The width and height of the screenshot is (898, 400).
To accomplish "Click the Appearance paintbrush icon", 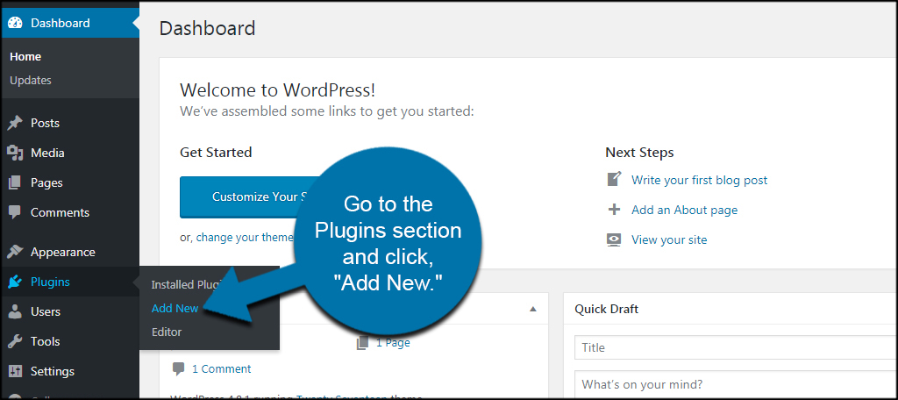I will pyautogui.click(x=16, y=252).
